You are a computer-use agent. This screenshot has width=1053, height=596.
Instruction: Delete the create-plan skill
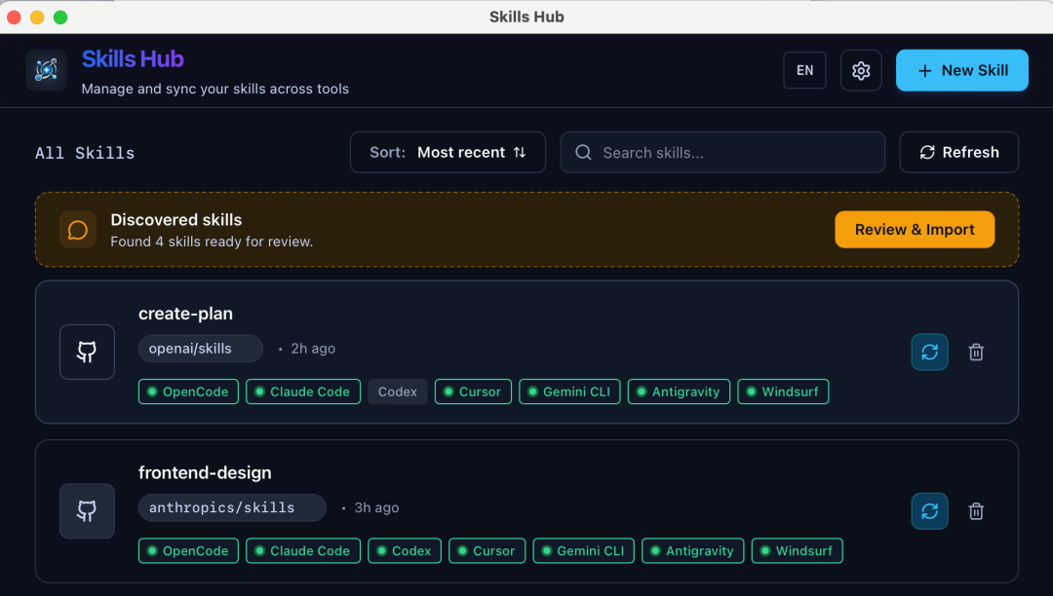pos(976,352)
